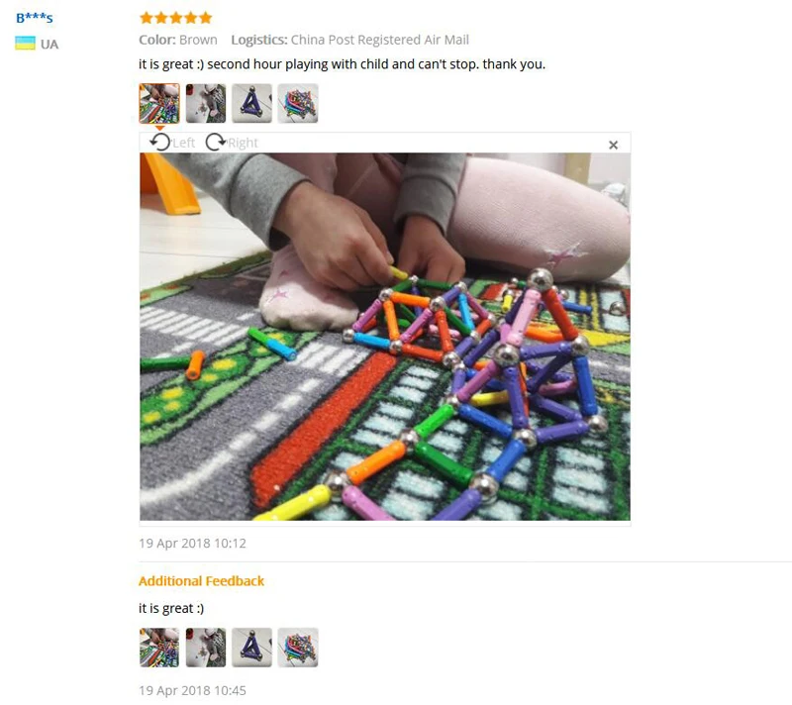
Task: Open fourth thumbnail with colorful stick pile
Action: click(298, 104)
